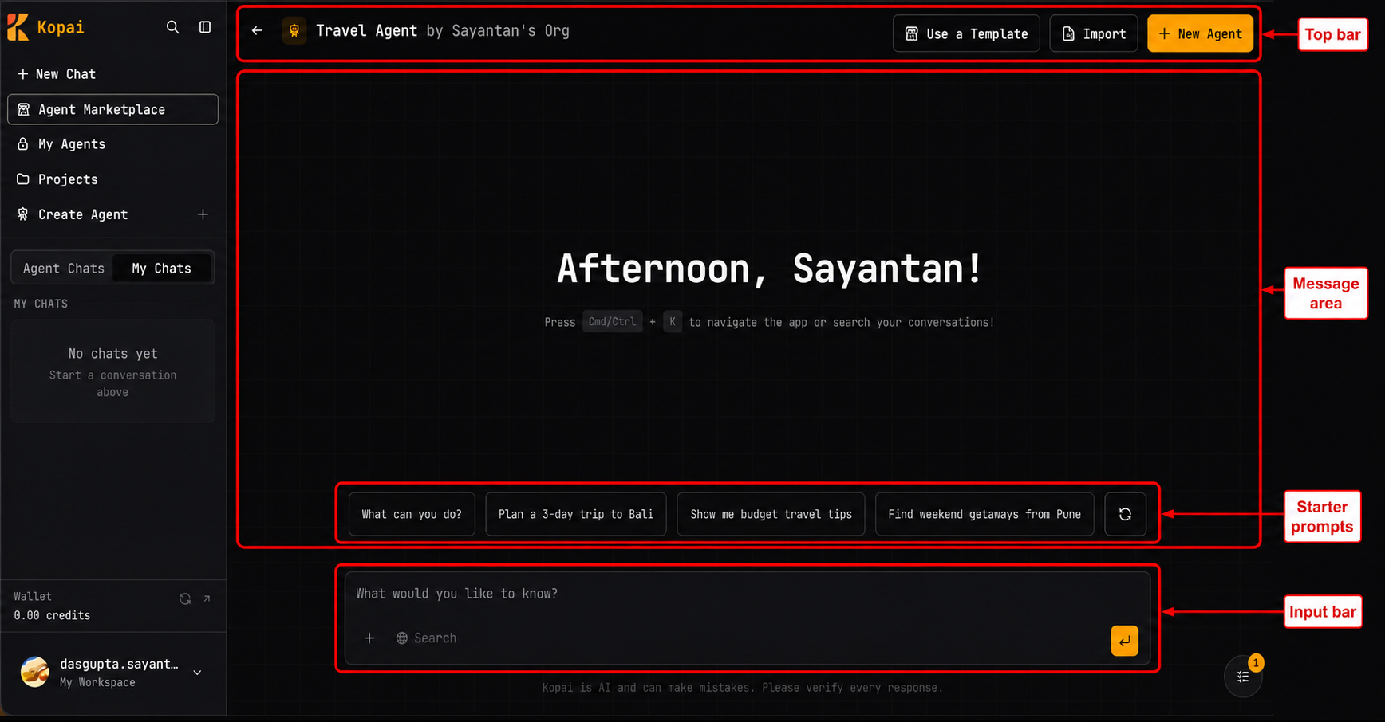Viewport: 1385px width, 722px height.
Task: Send message with orange enter button
Action: (1124, 641)
